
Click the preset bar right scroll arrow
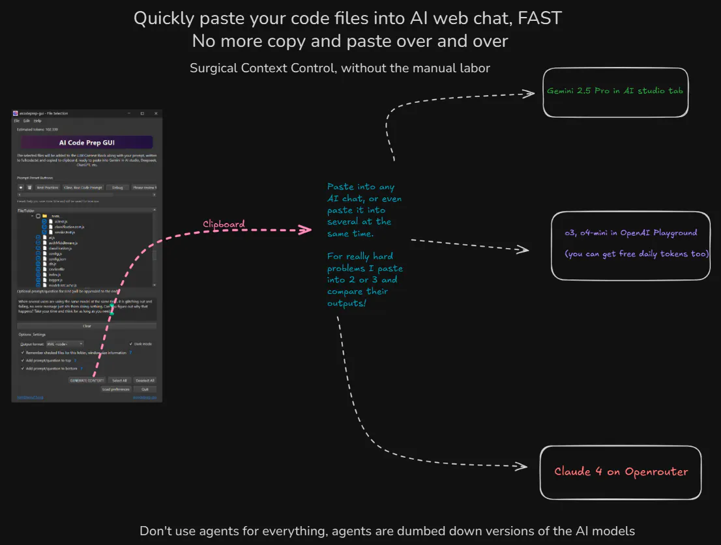pos(154,195)
